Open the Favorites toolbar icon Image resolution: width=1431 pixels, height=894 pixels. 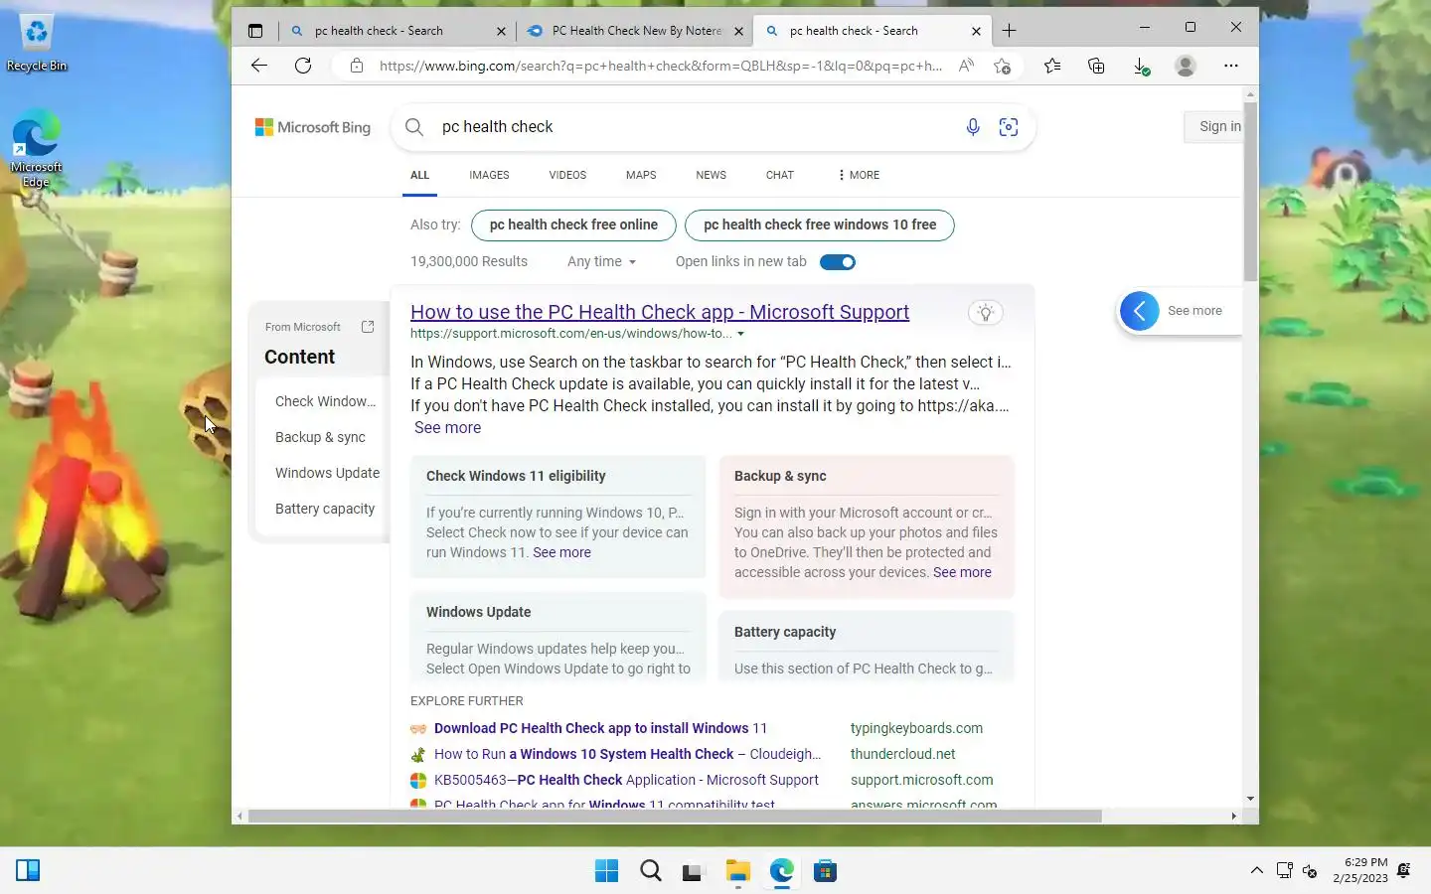1052,66
